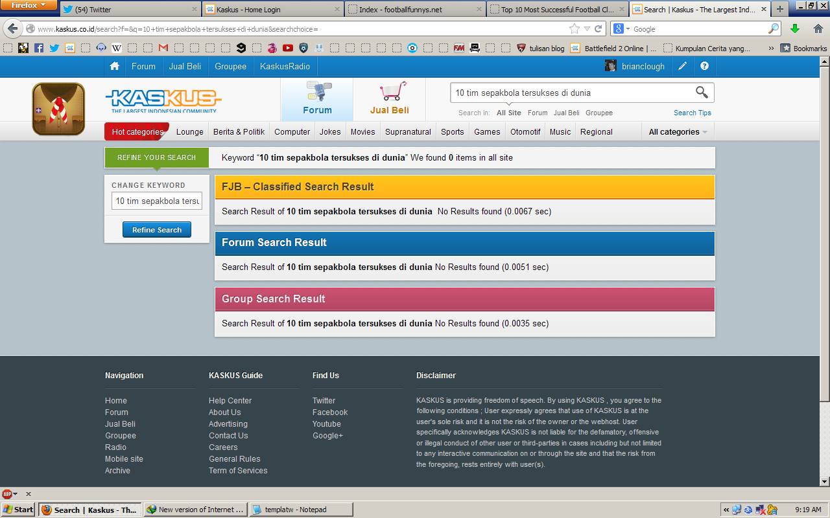Click the pencil edit icon beside brianclough
Viewport: 830px width, 518px height.
(x=683, y=66)
